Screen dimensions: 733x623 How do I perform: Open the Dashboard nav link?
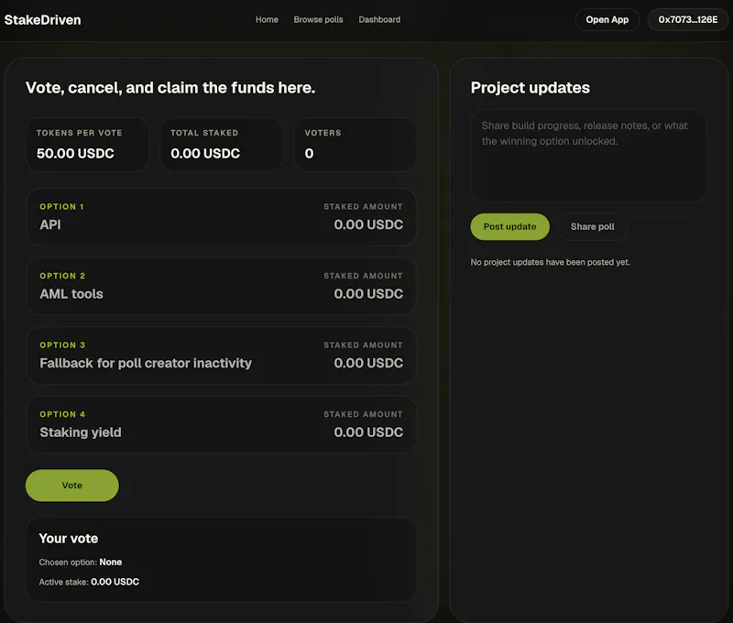tap(379, 19)
